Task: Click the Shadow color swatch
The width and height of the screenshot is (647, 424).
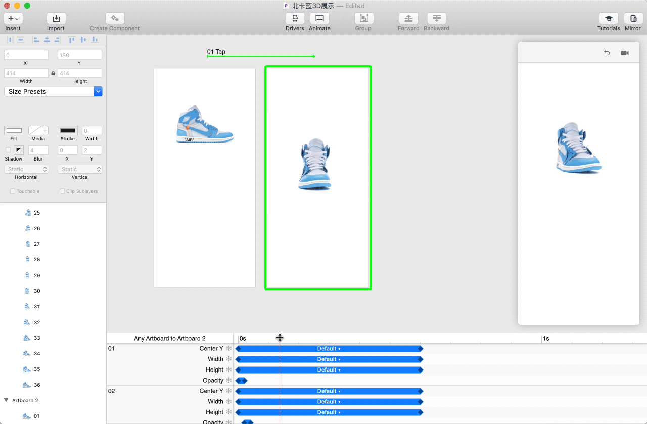Action: [x=18, y=150]
